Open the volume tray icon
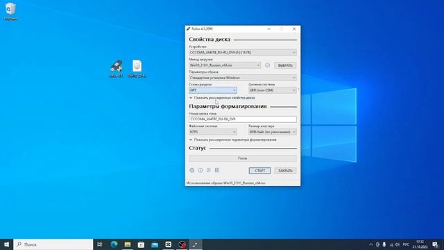444x250 pixels. 398,244
